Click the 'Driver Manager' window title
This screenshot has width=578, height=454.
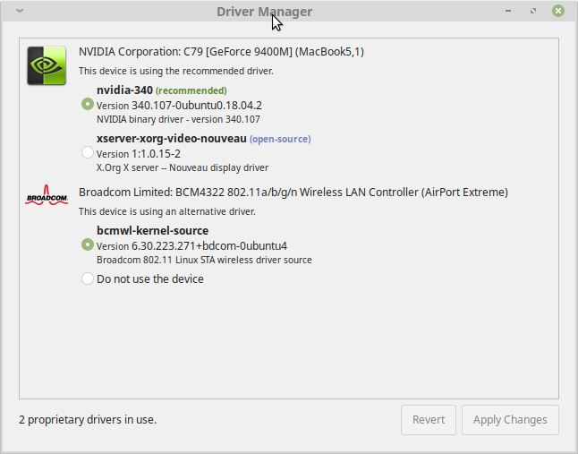264,12
